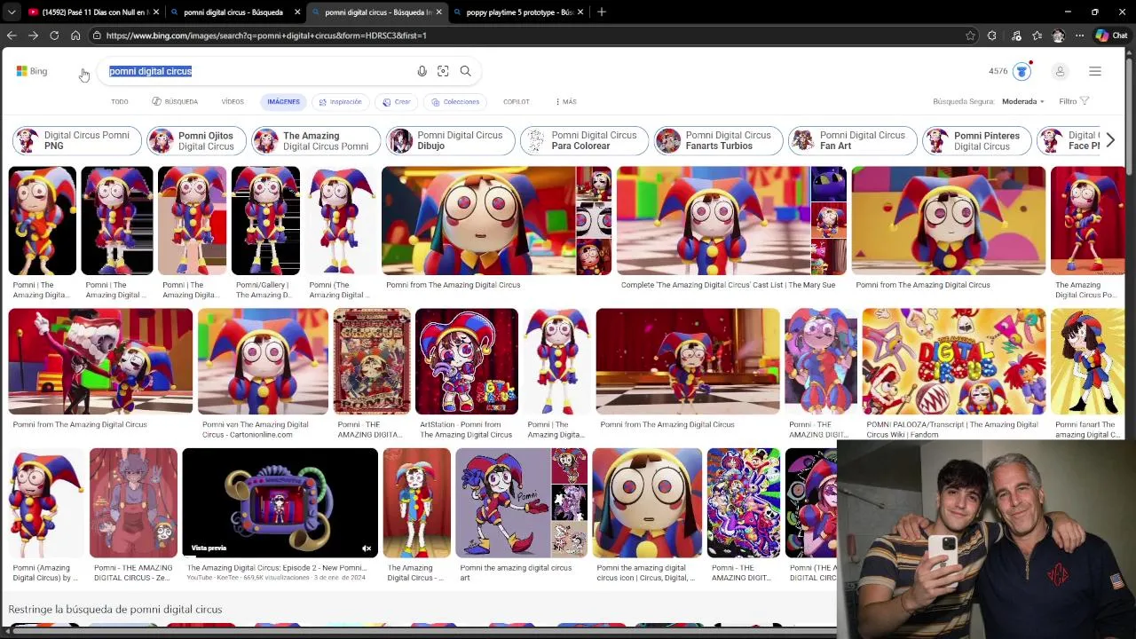The height and width of the screenshot is (639, 1136).
Task: Open a new browser tab
Action: point(602,12)
